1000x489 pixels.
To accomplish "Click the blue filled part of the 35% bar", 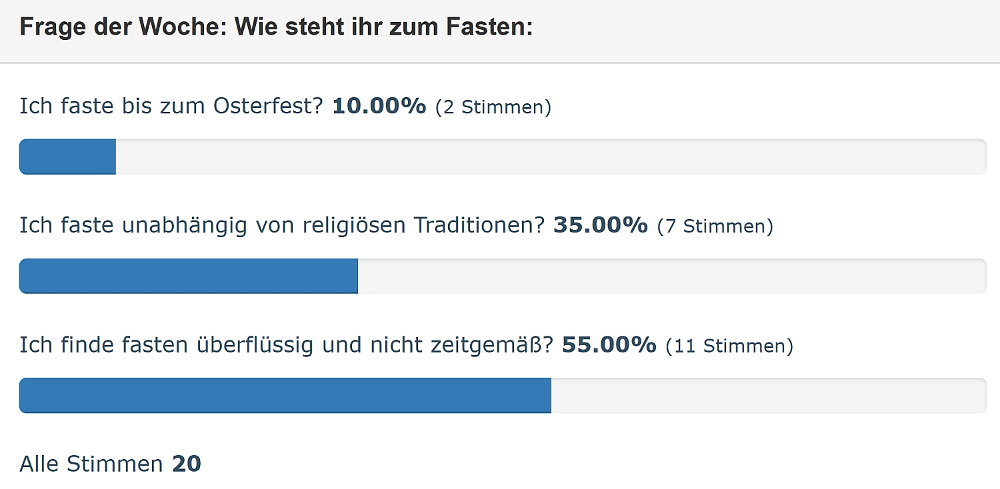I will tap(189, 276).
